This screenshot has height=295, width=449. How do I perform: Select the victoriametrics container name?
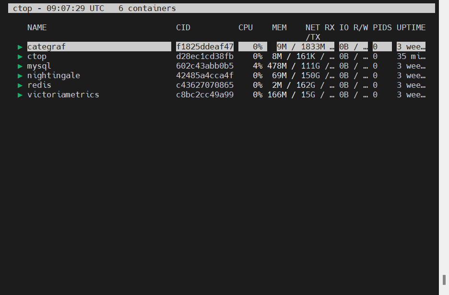click(x=63, y=94)
